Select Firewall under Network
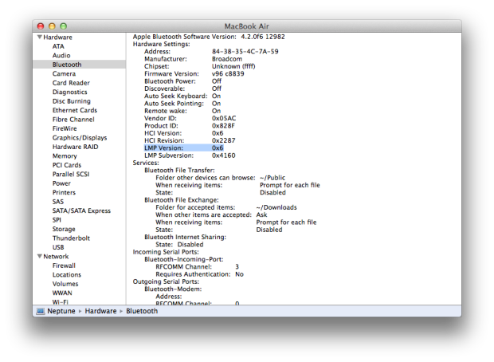494x362 pixels. pos(64,266)
